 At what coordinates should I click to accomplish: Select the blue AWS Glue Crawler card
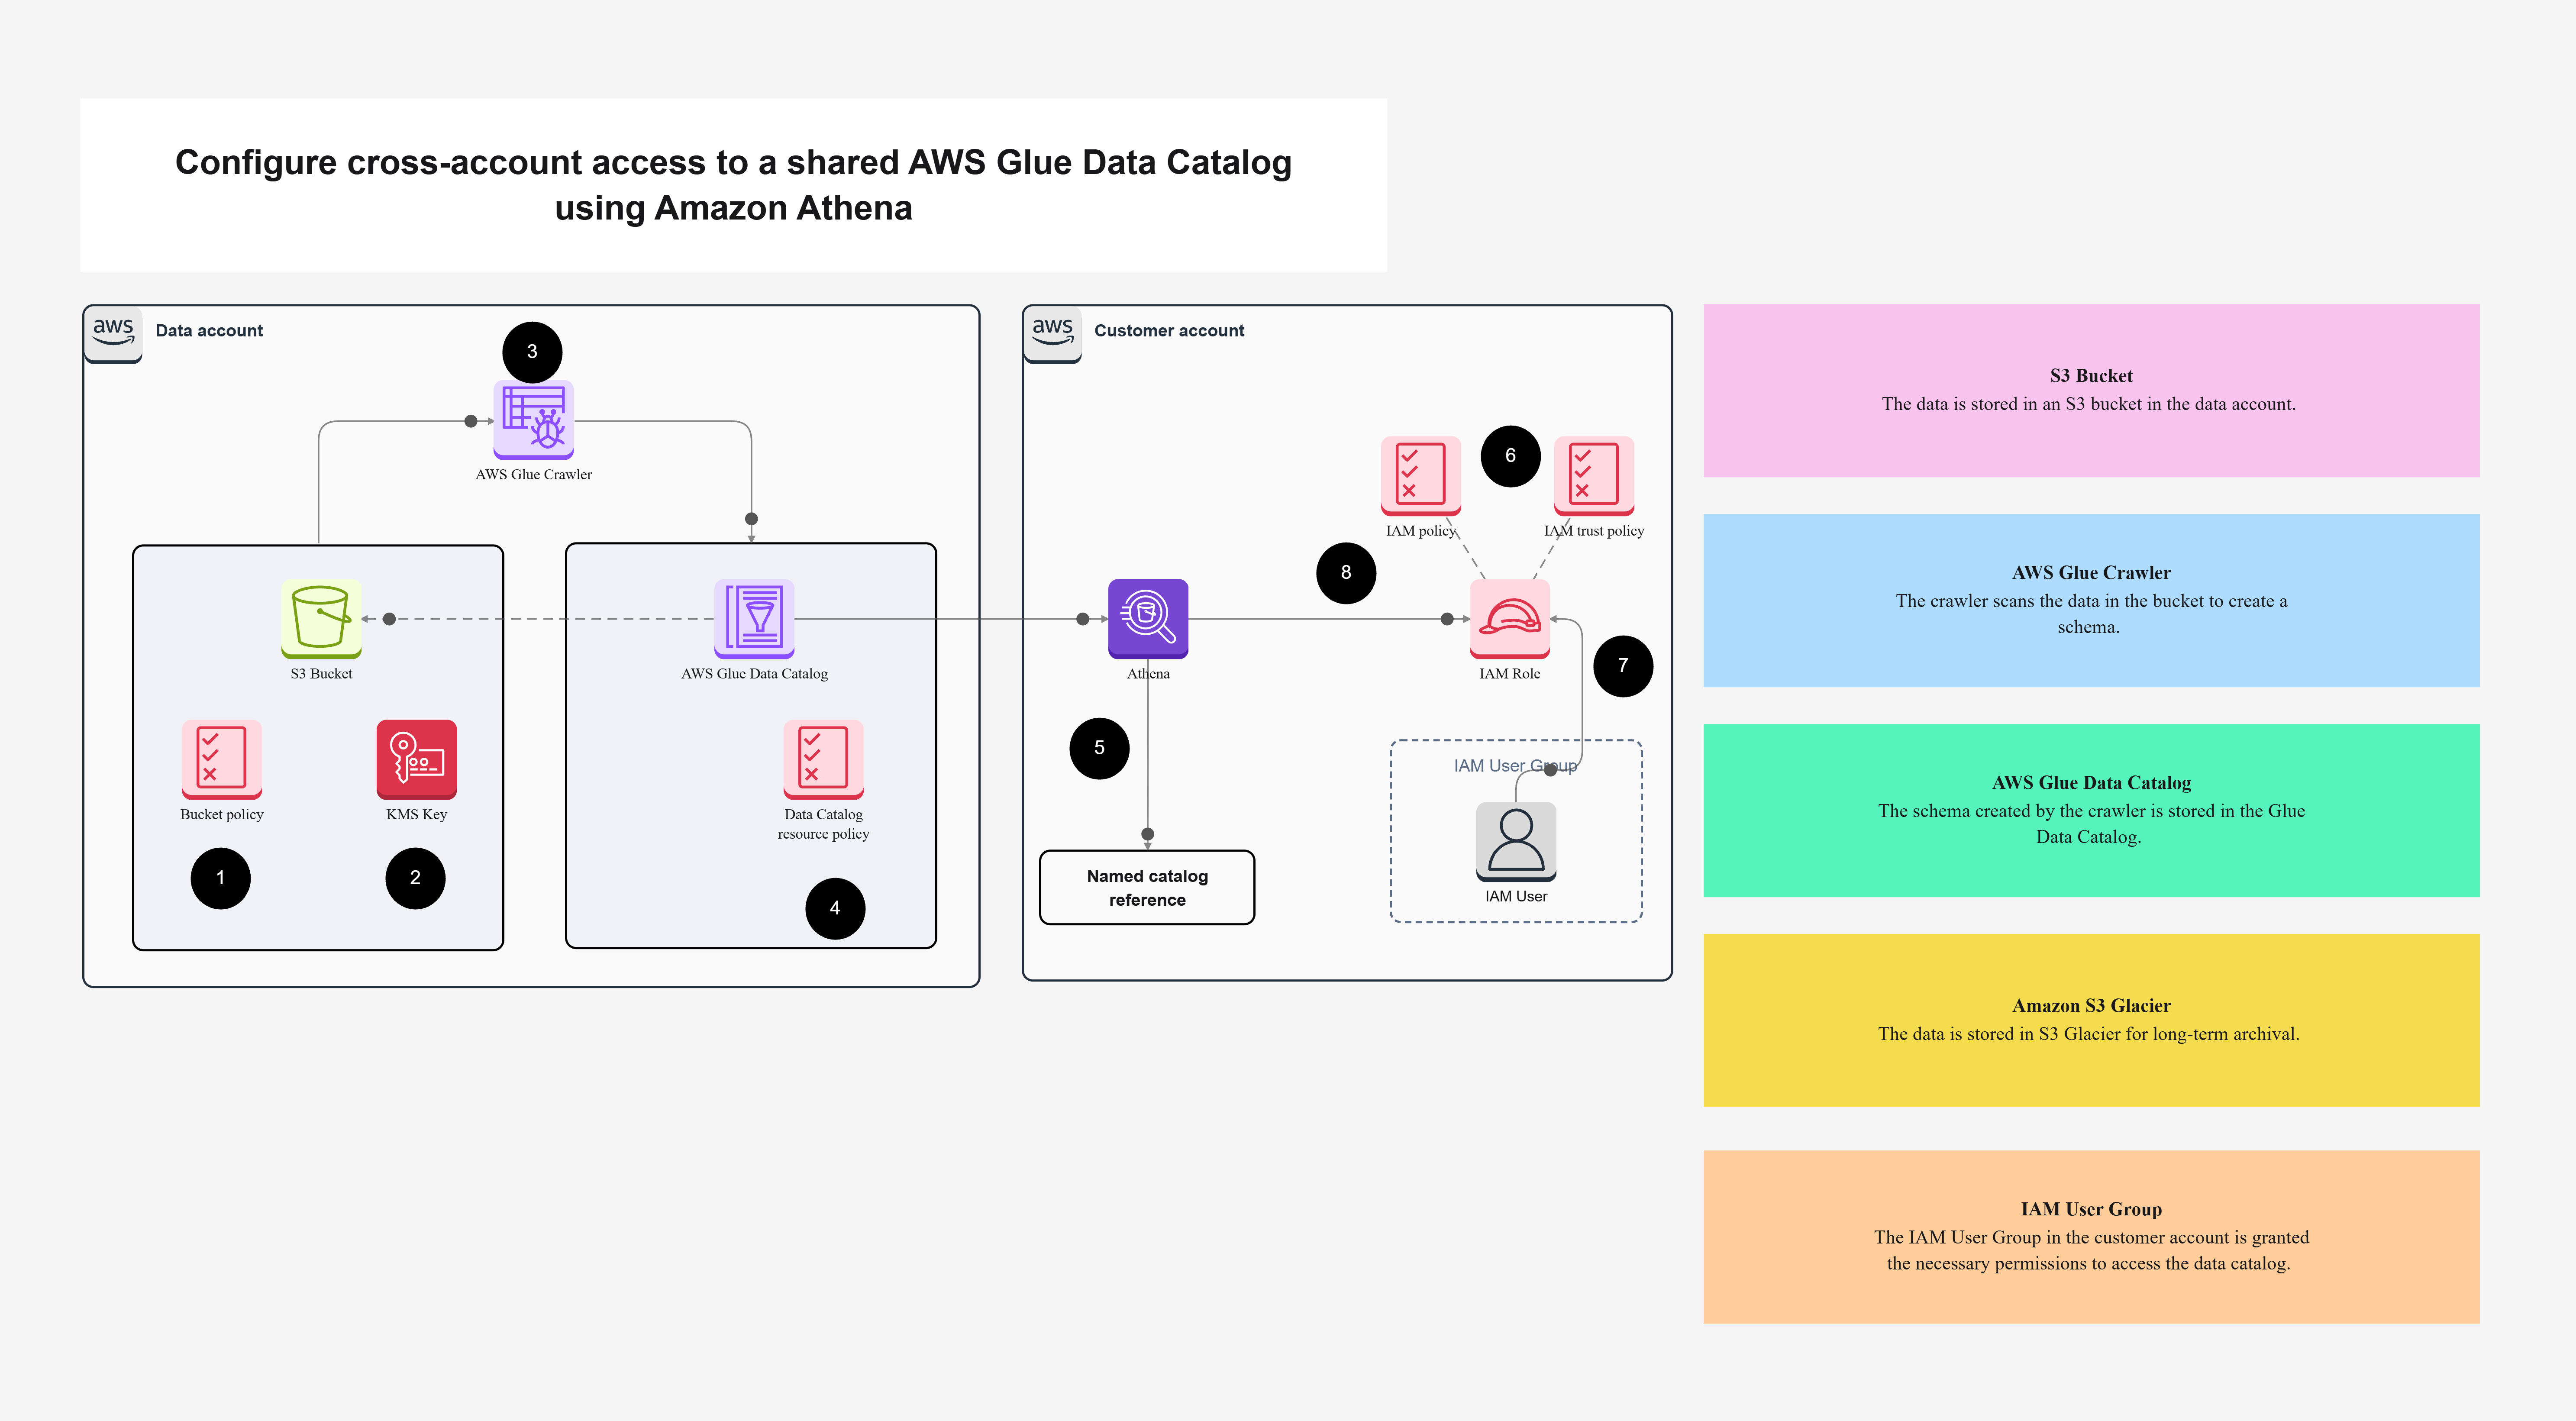2091,601
